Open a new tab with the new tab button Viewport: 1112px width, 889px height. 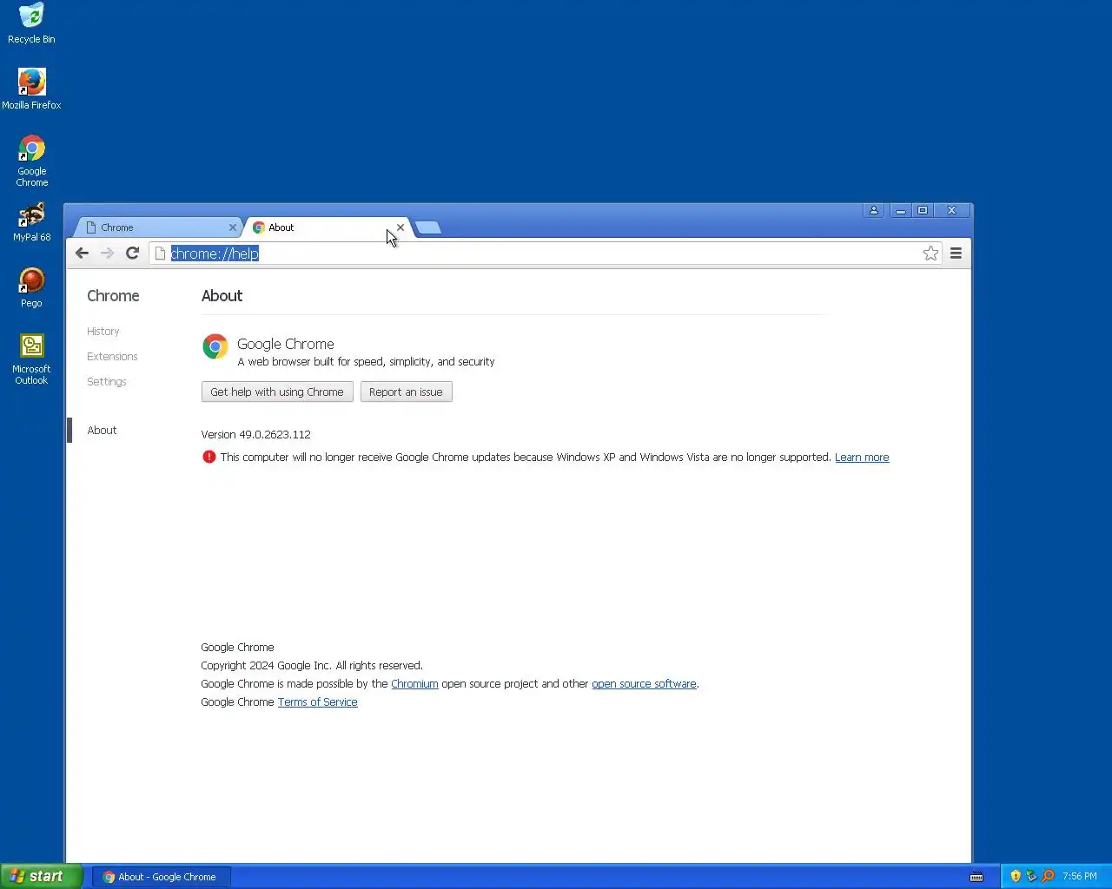(x=428, y=227)
